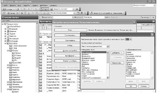Open the Сервис menu
Screen dimensions: 157x94
click(x=35, y=5)
